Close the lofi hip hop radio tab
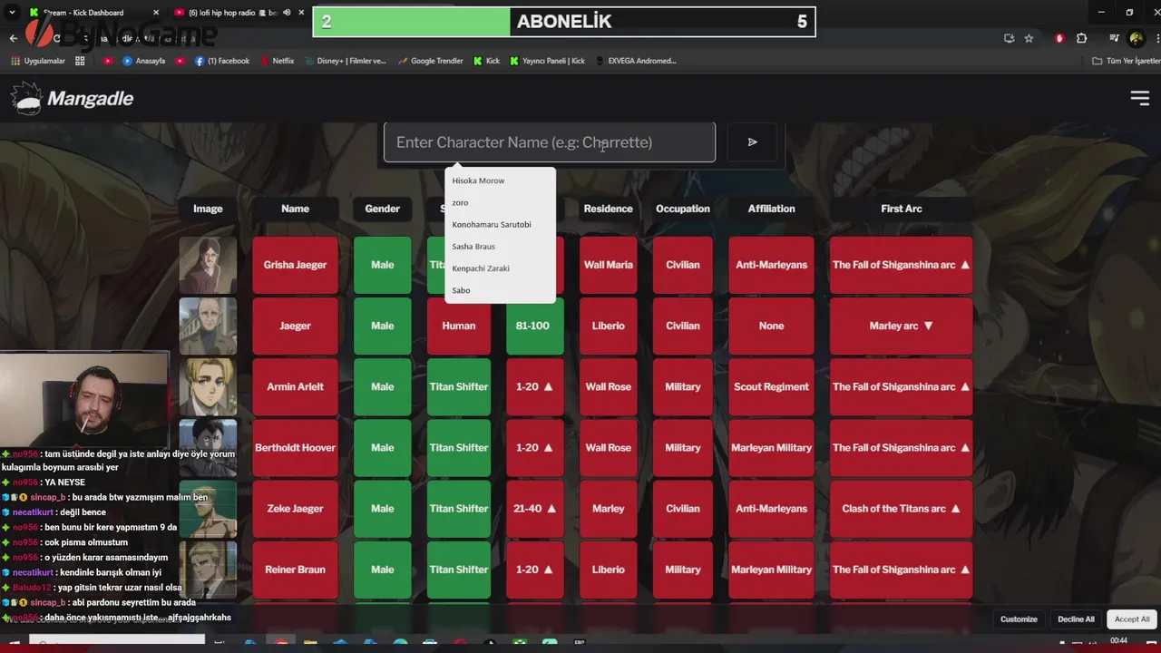1161x653 pixels. pyautogui.click(x=301, y=13)
